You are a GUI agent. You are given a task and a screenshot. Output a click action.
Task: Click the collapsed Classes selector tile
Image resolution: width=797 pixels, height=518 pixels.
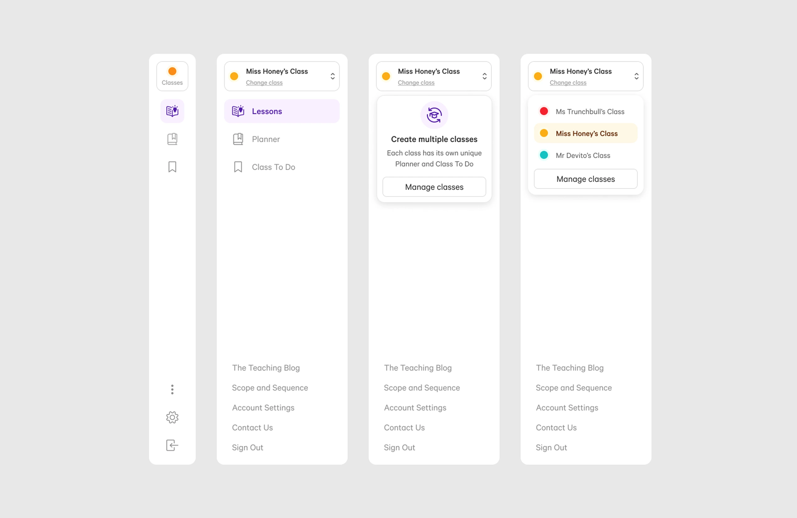(172, 76)
